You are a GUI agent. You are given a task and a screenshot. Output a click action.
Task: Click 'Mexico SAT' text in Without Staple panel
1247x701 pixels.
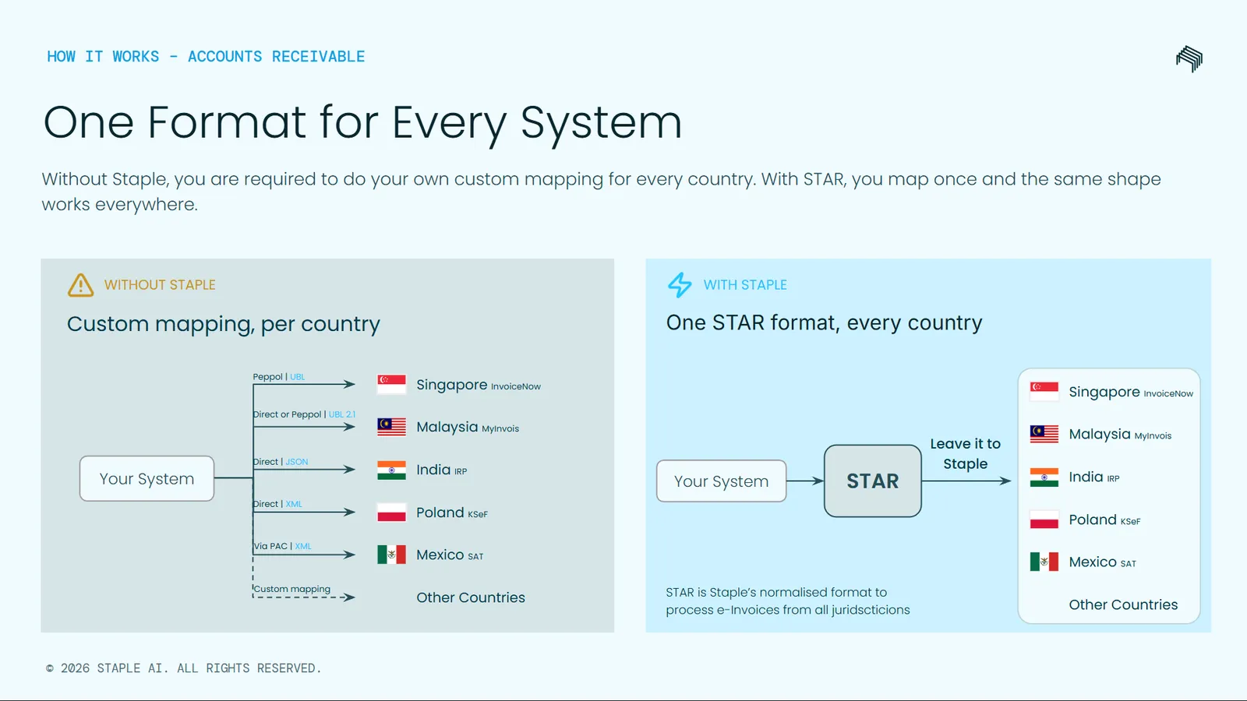pos(450,555)
